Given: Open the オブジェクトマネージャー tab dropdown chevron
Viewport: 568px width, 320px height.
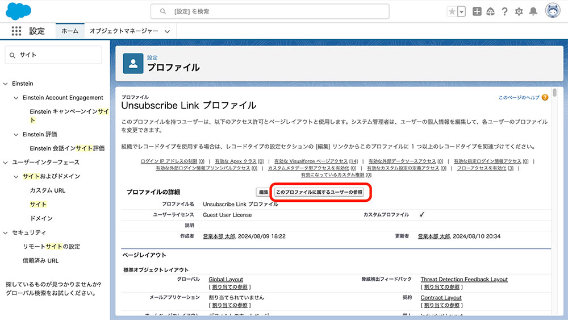Looking at the screenshot, I should 168,31.
